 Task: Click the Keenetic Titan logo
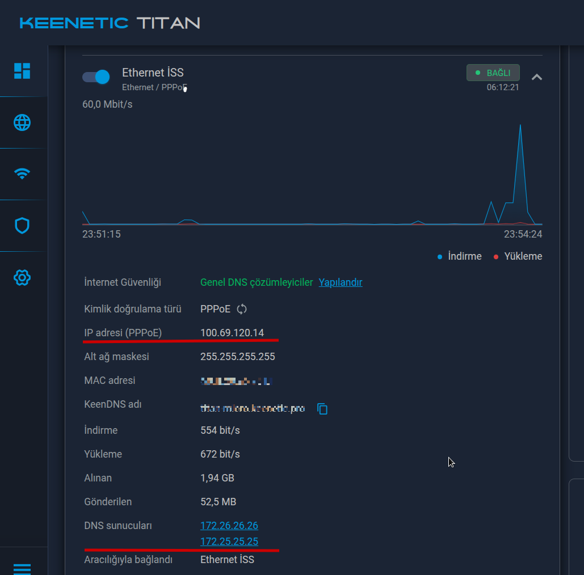(x=110, y=23)
